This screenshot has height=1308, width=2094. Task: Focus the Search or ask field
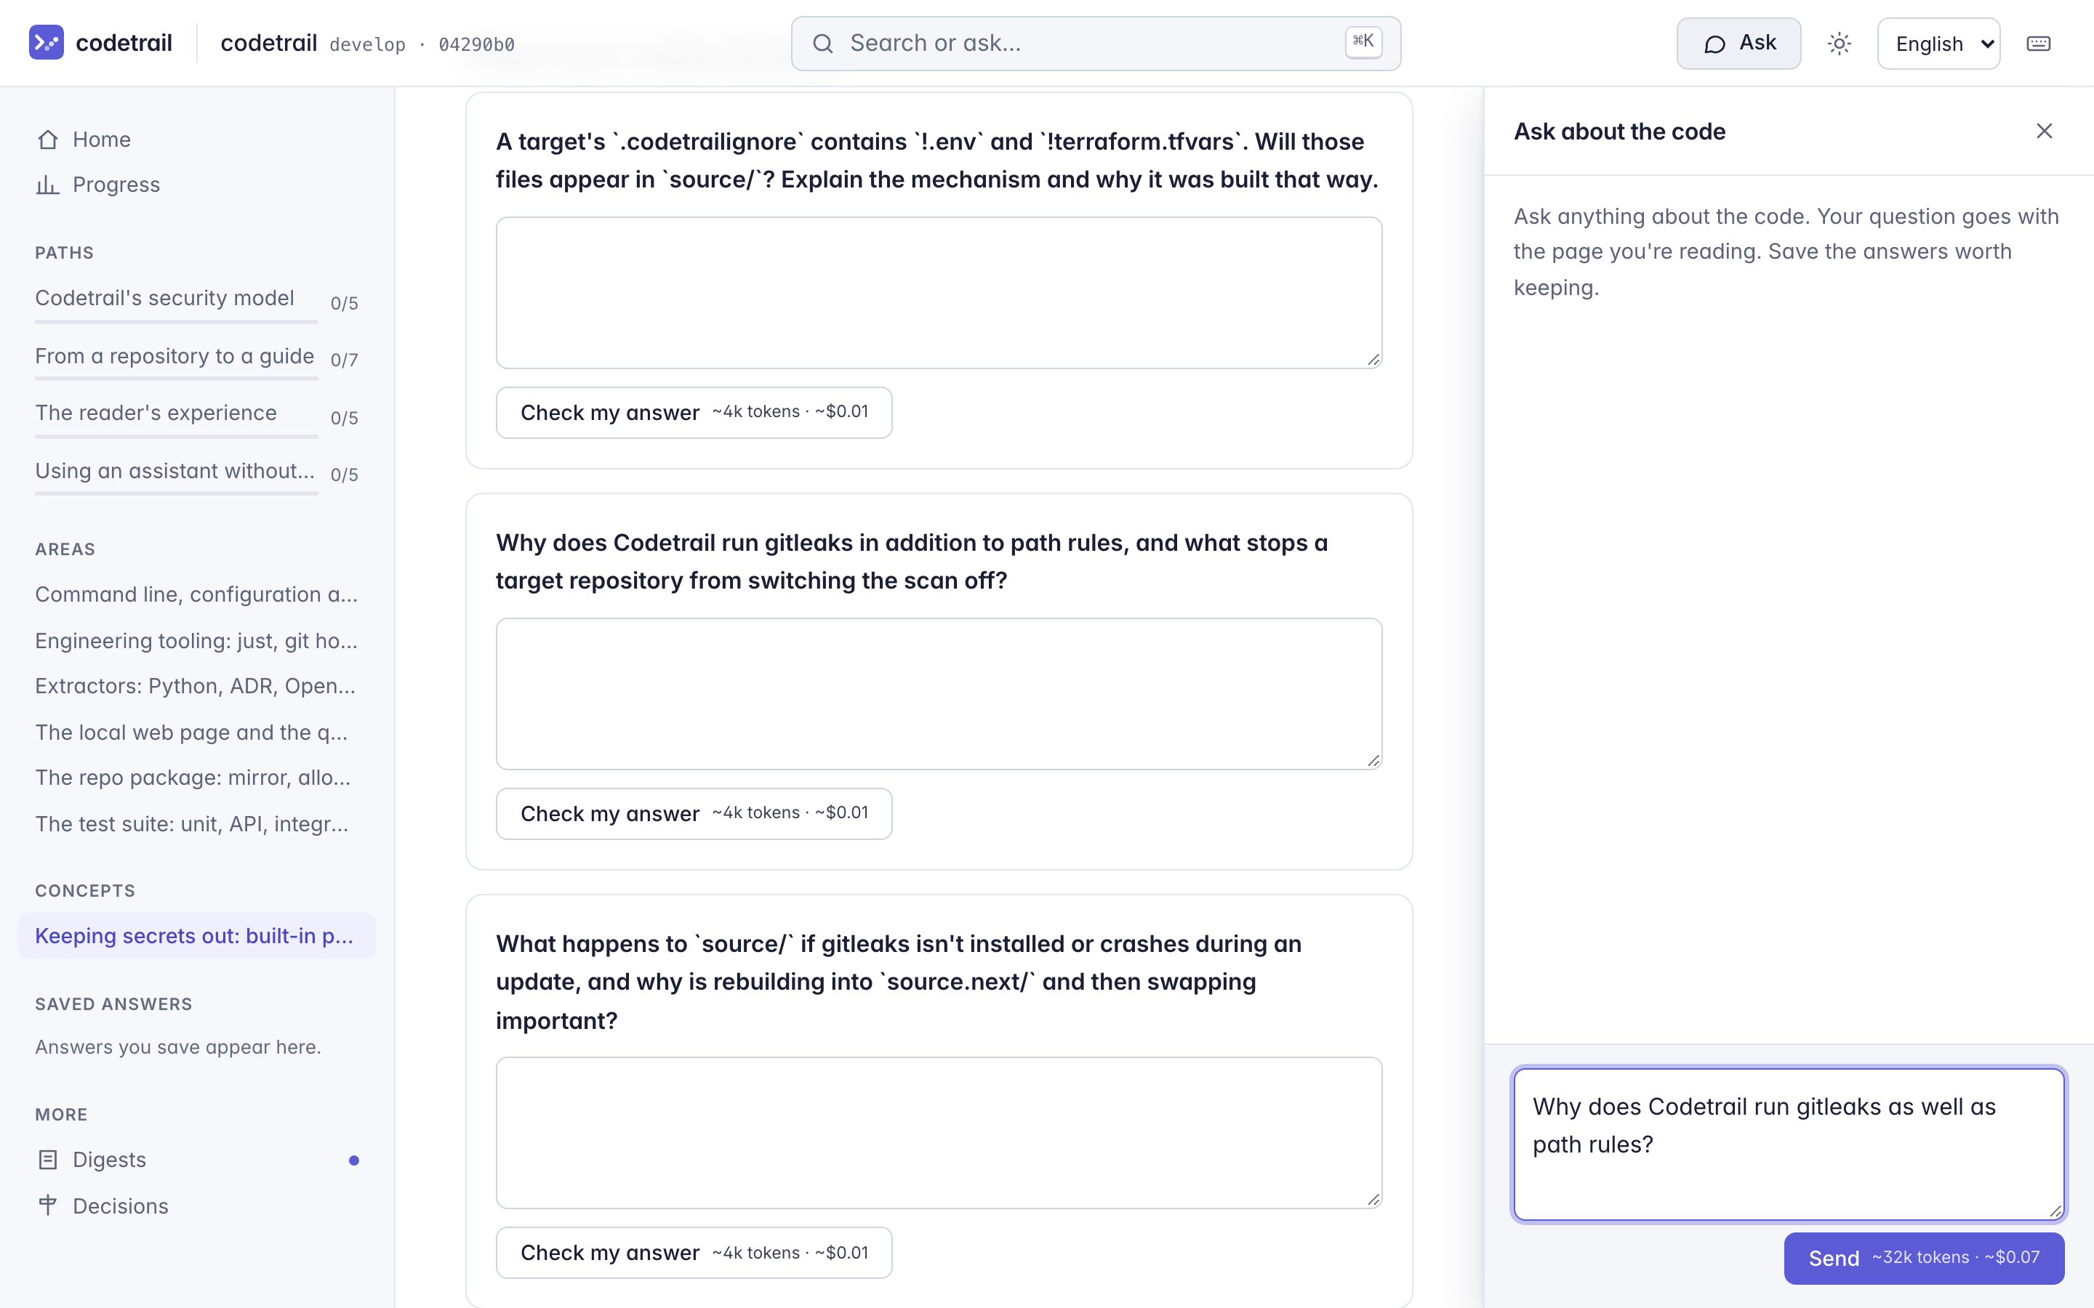tap(1096, 44)
